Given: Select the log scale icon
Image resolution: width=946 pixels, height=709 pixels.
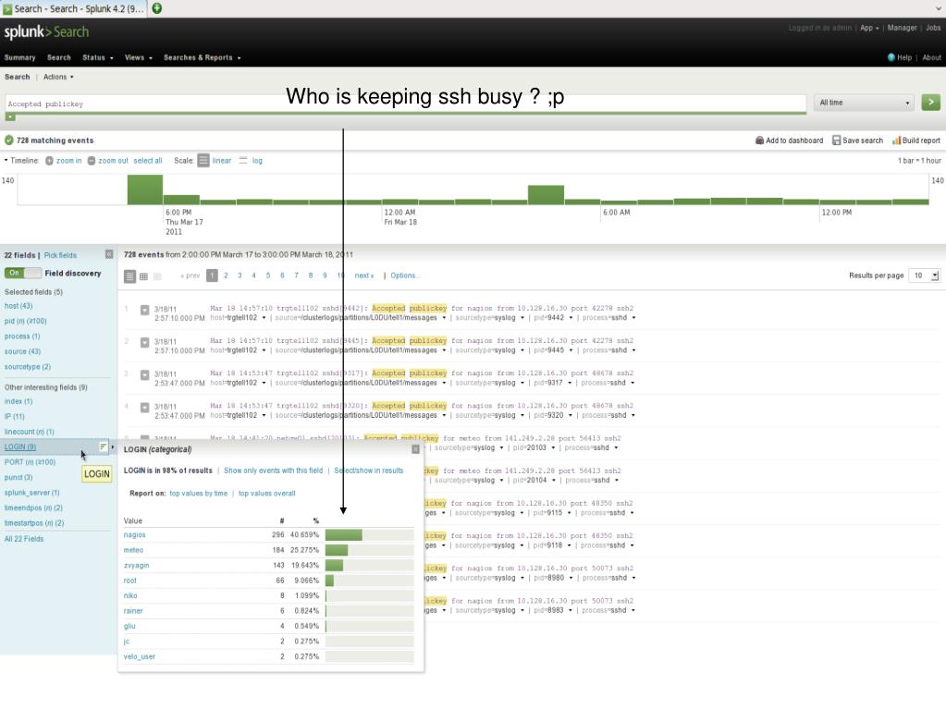Looking at the screenshot, I should pos(243,160).
